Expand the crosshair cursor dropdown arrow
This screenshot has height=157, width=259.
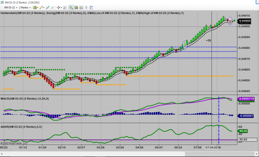(61, 7)
